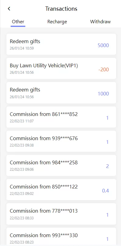Select commission from 984****258
The height and width of the screenshot is (246, 121).
61,165
